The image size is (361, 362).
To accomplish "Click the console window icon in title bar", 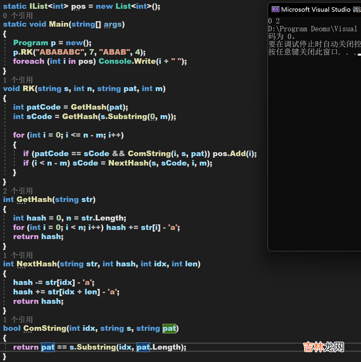I will [x=275, y=9].
